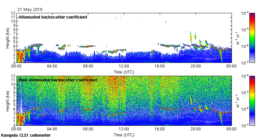This screenshot has height=139, width=258.
Task: Click the 04:00 tick label under the upper plot
Action: [x=52, y=66]
